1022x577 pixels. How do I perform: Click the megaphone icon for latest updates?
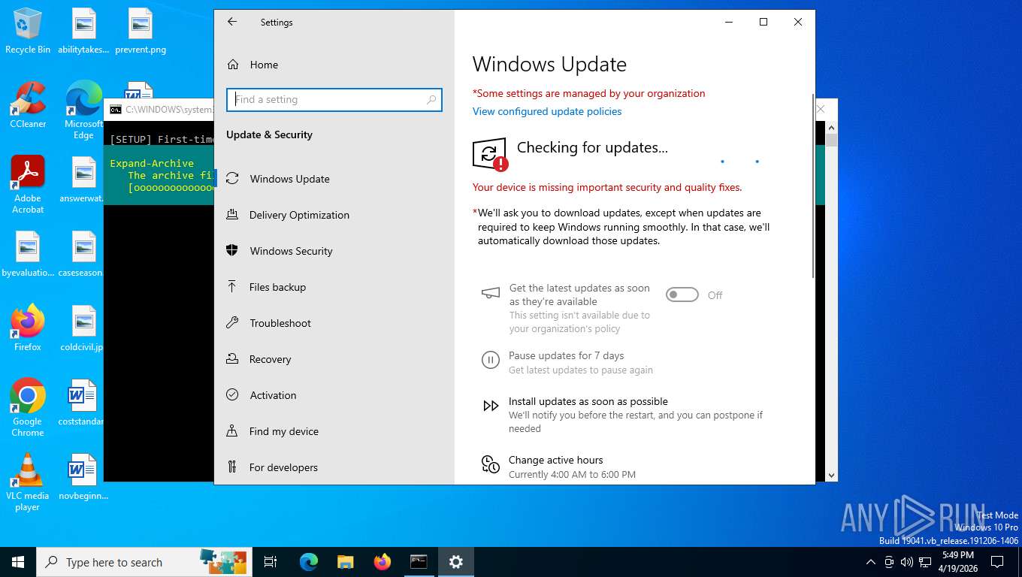(x=491, y=293)
